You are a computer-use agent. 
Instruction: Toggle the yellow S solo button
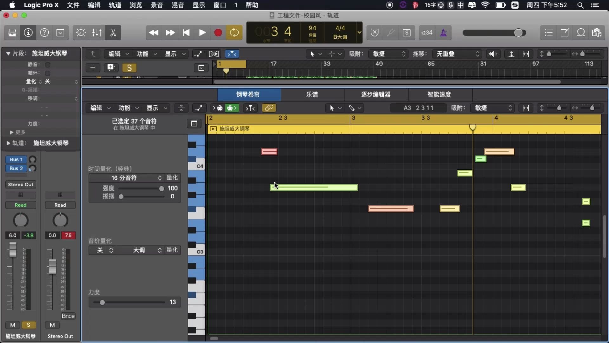(x=129, y=67)
